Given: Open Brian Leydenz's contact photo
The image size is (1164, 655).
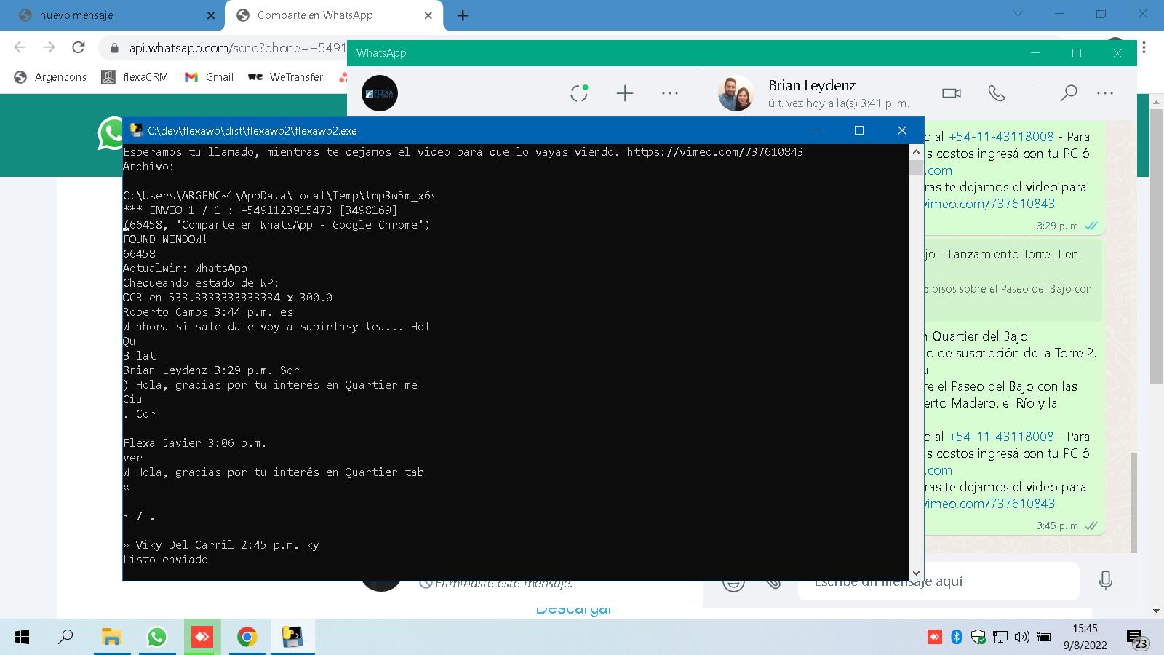Looking at the screenshot, I should [736, 93].
